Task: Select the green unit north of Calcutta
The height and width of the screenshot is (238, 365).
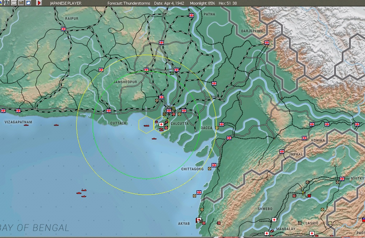Action: point(172,73)
